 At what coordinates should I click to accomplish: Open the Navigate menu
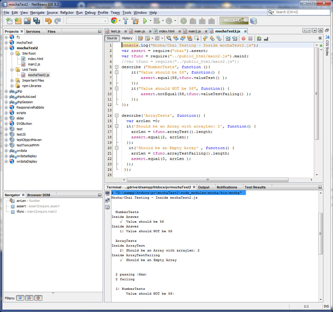(37, 13)
